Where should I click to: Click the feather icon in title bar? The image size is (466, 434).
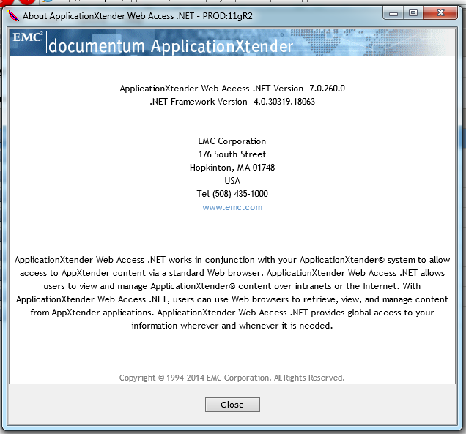click(13, 15)
